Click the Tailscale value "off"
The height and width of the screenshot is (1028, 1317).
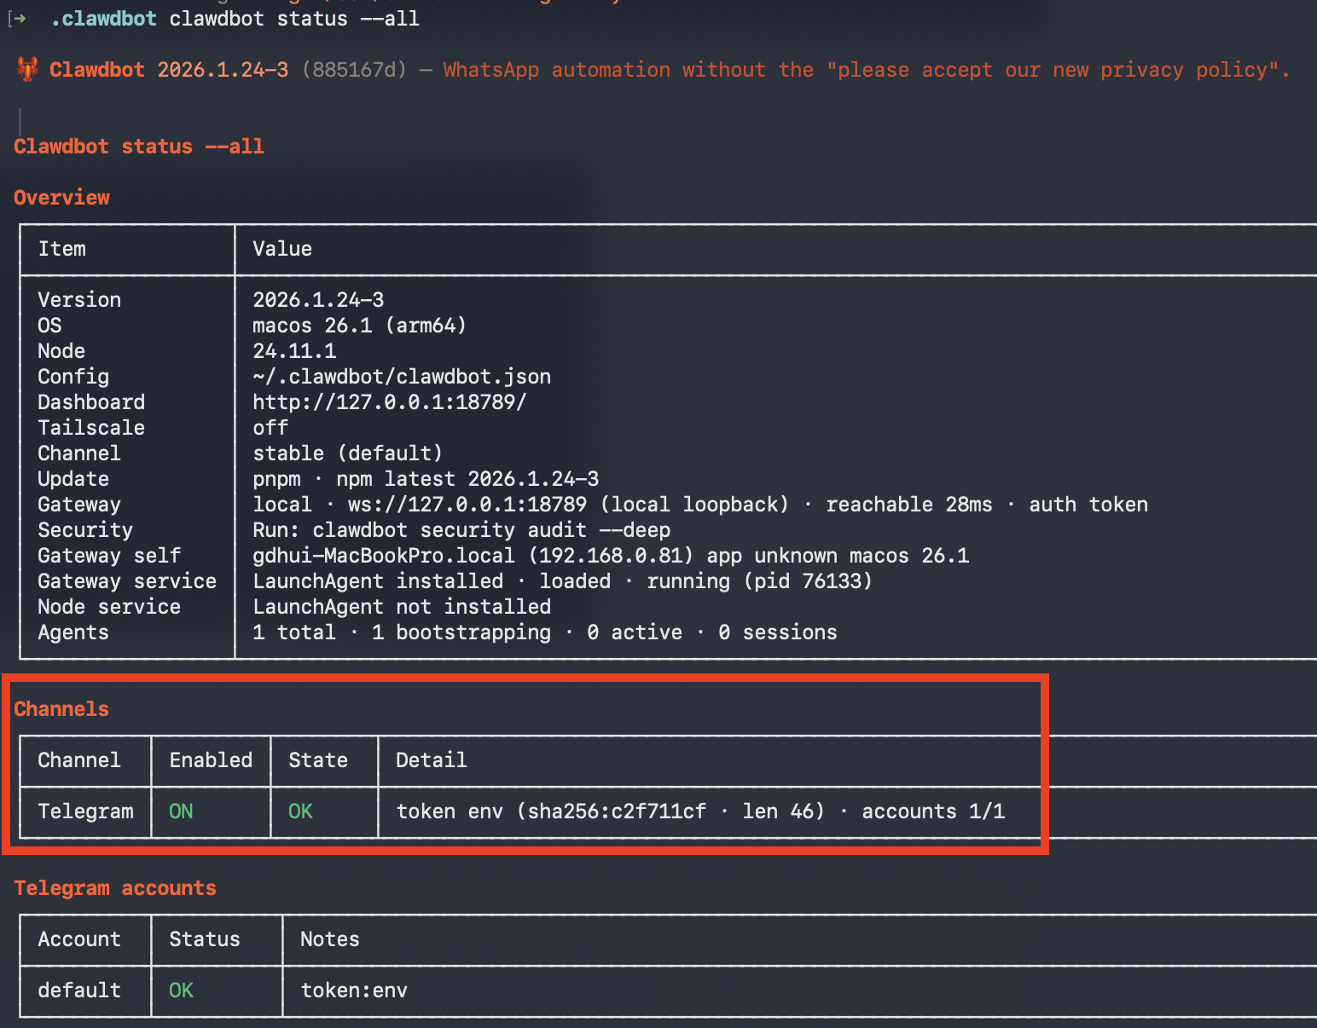tap(270, 428)
